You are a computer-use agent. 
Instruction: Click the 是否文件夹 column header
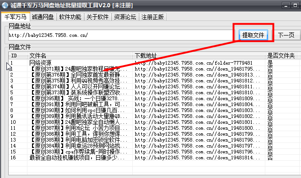pyautogui.click(x=283, y=56)
